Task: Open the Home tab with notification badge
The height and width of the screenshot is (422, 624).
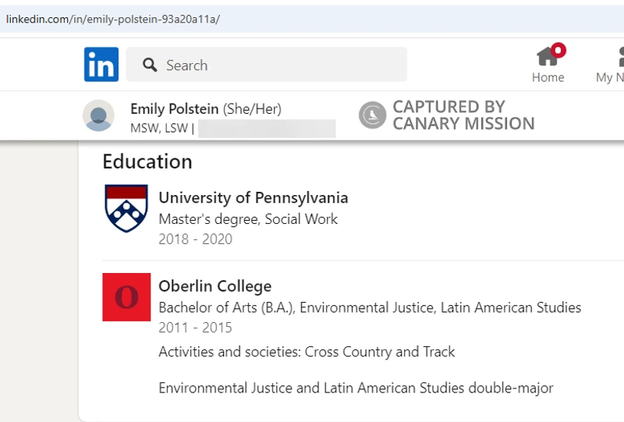Action: click(x=548, y=64)
